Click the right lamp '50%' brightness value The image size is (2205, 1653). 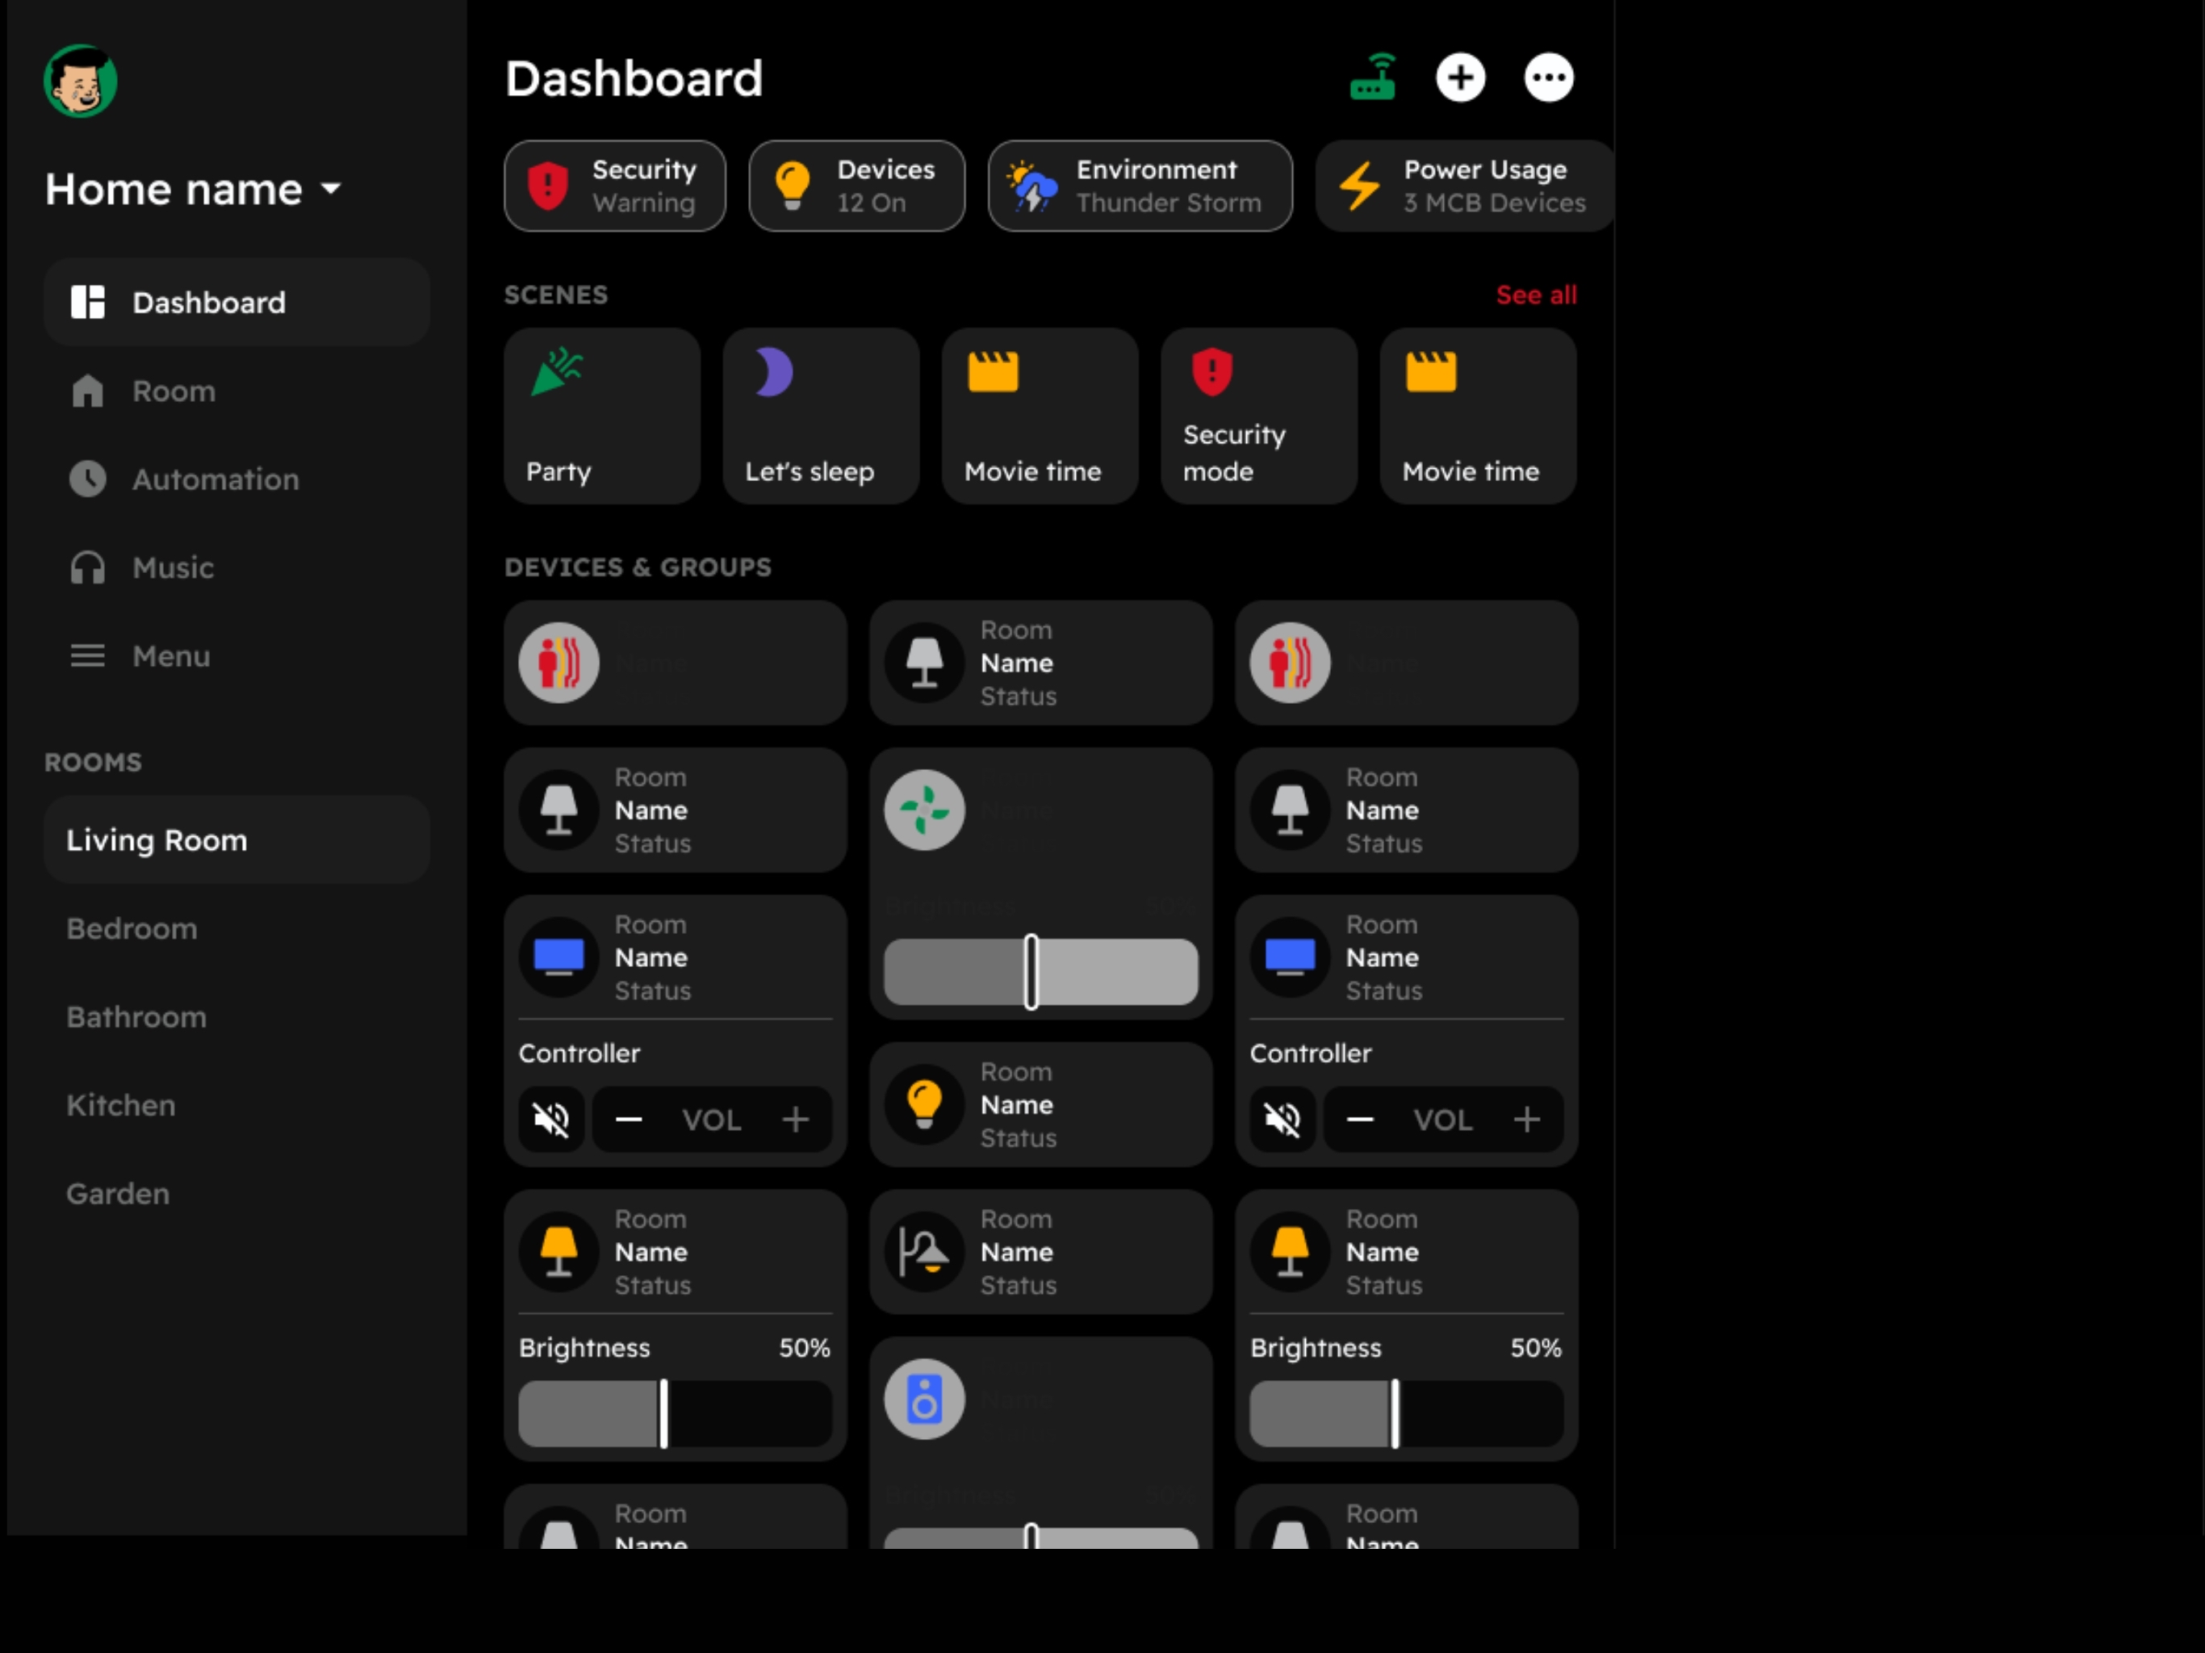pos(1536,1348)
